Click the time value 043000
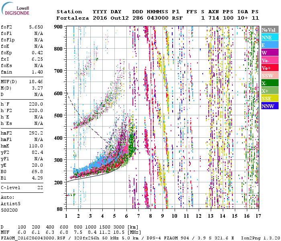The width and height of the screenshot is (281, 241). pos(158,18)
